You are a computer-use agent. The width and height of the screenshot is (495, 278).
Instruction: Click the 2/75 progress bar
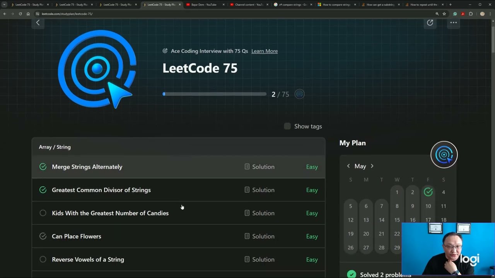coord(215,94)
